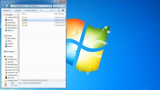Go back with the Back arrow button

point(3,6)
